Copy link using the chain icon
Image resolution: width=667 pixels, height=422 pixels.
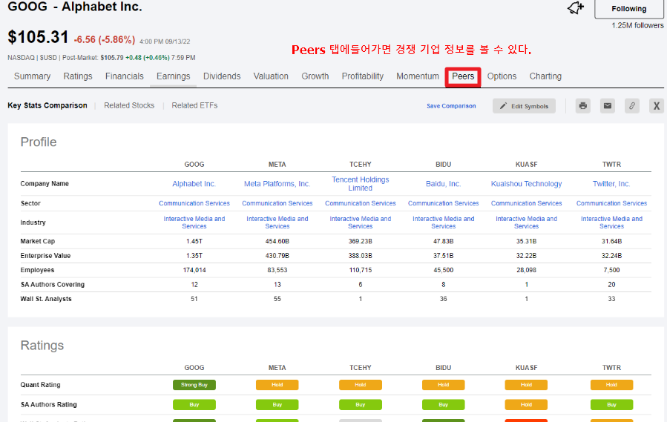[632, 106]
